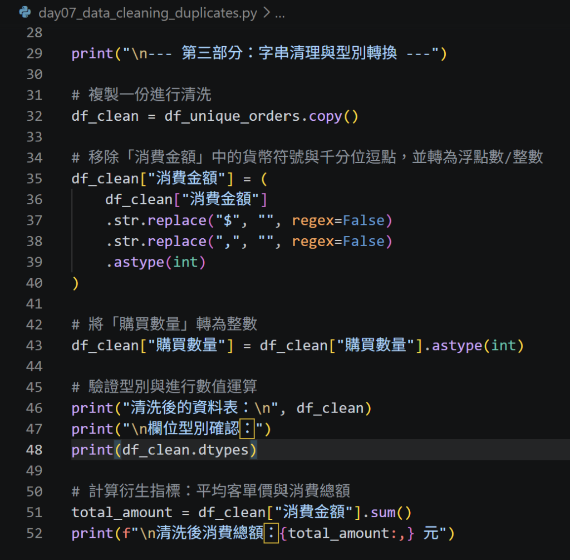Click astype(int) on line 43
This screenshot has height=560, width=570.
click(478, 346)
